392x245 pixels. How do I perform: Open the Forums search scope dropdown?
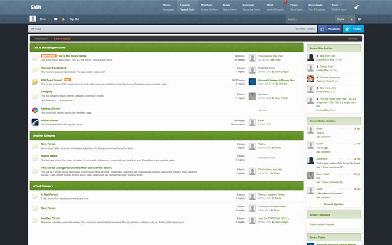[x=341, y=19]
